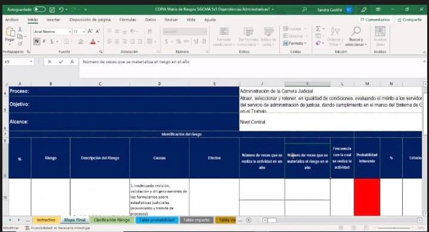The image size is (429, 232).
Task: Toggle underline S formatting
Action: 51,41
